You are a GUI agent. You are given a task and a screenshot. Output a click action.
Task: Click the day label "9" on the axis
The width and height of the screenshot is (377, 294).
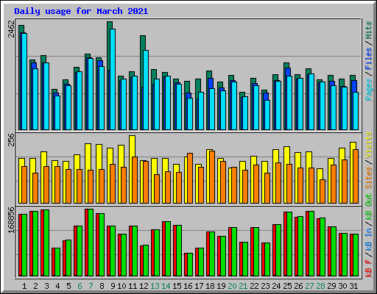113,286
